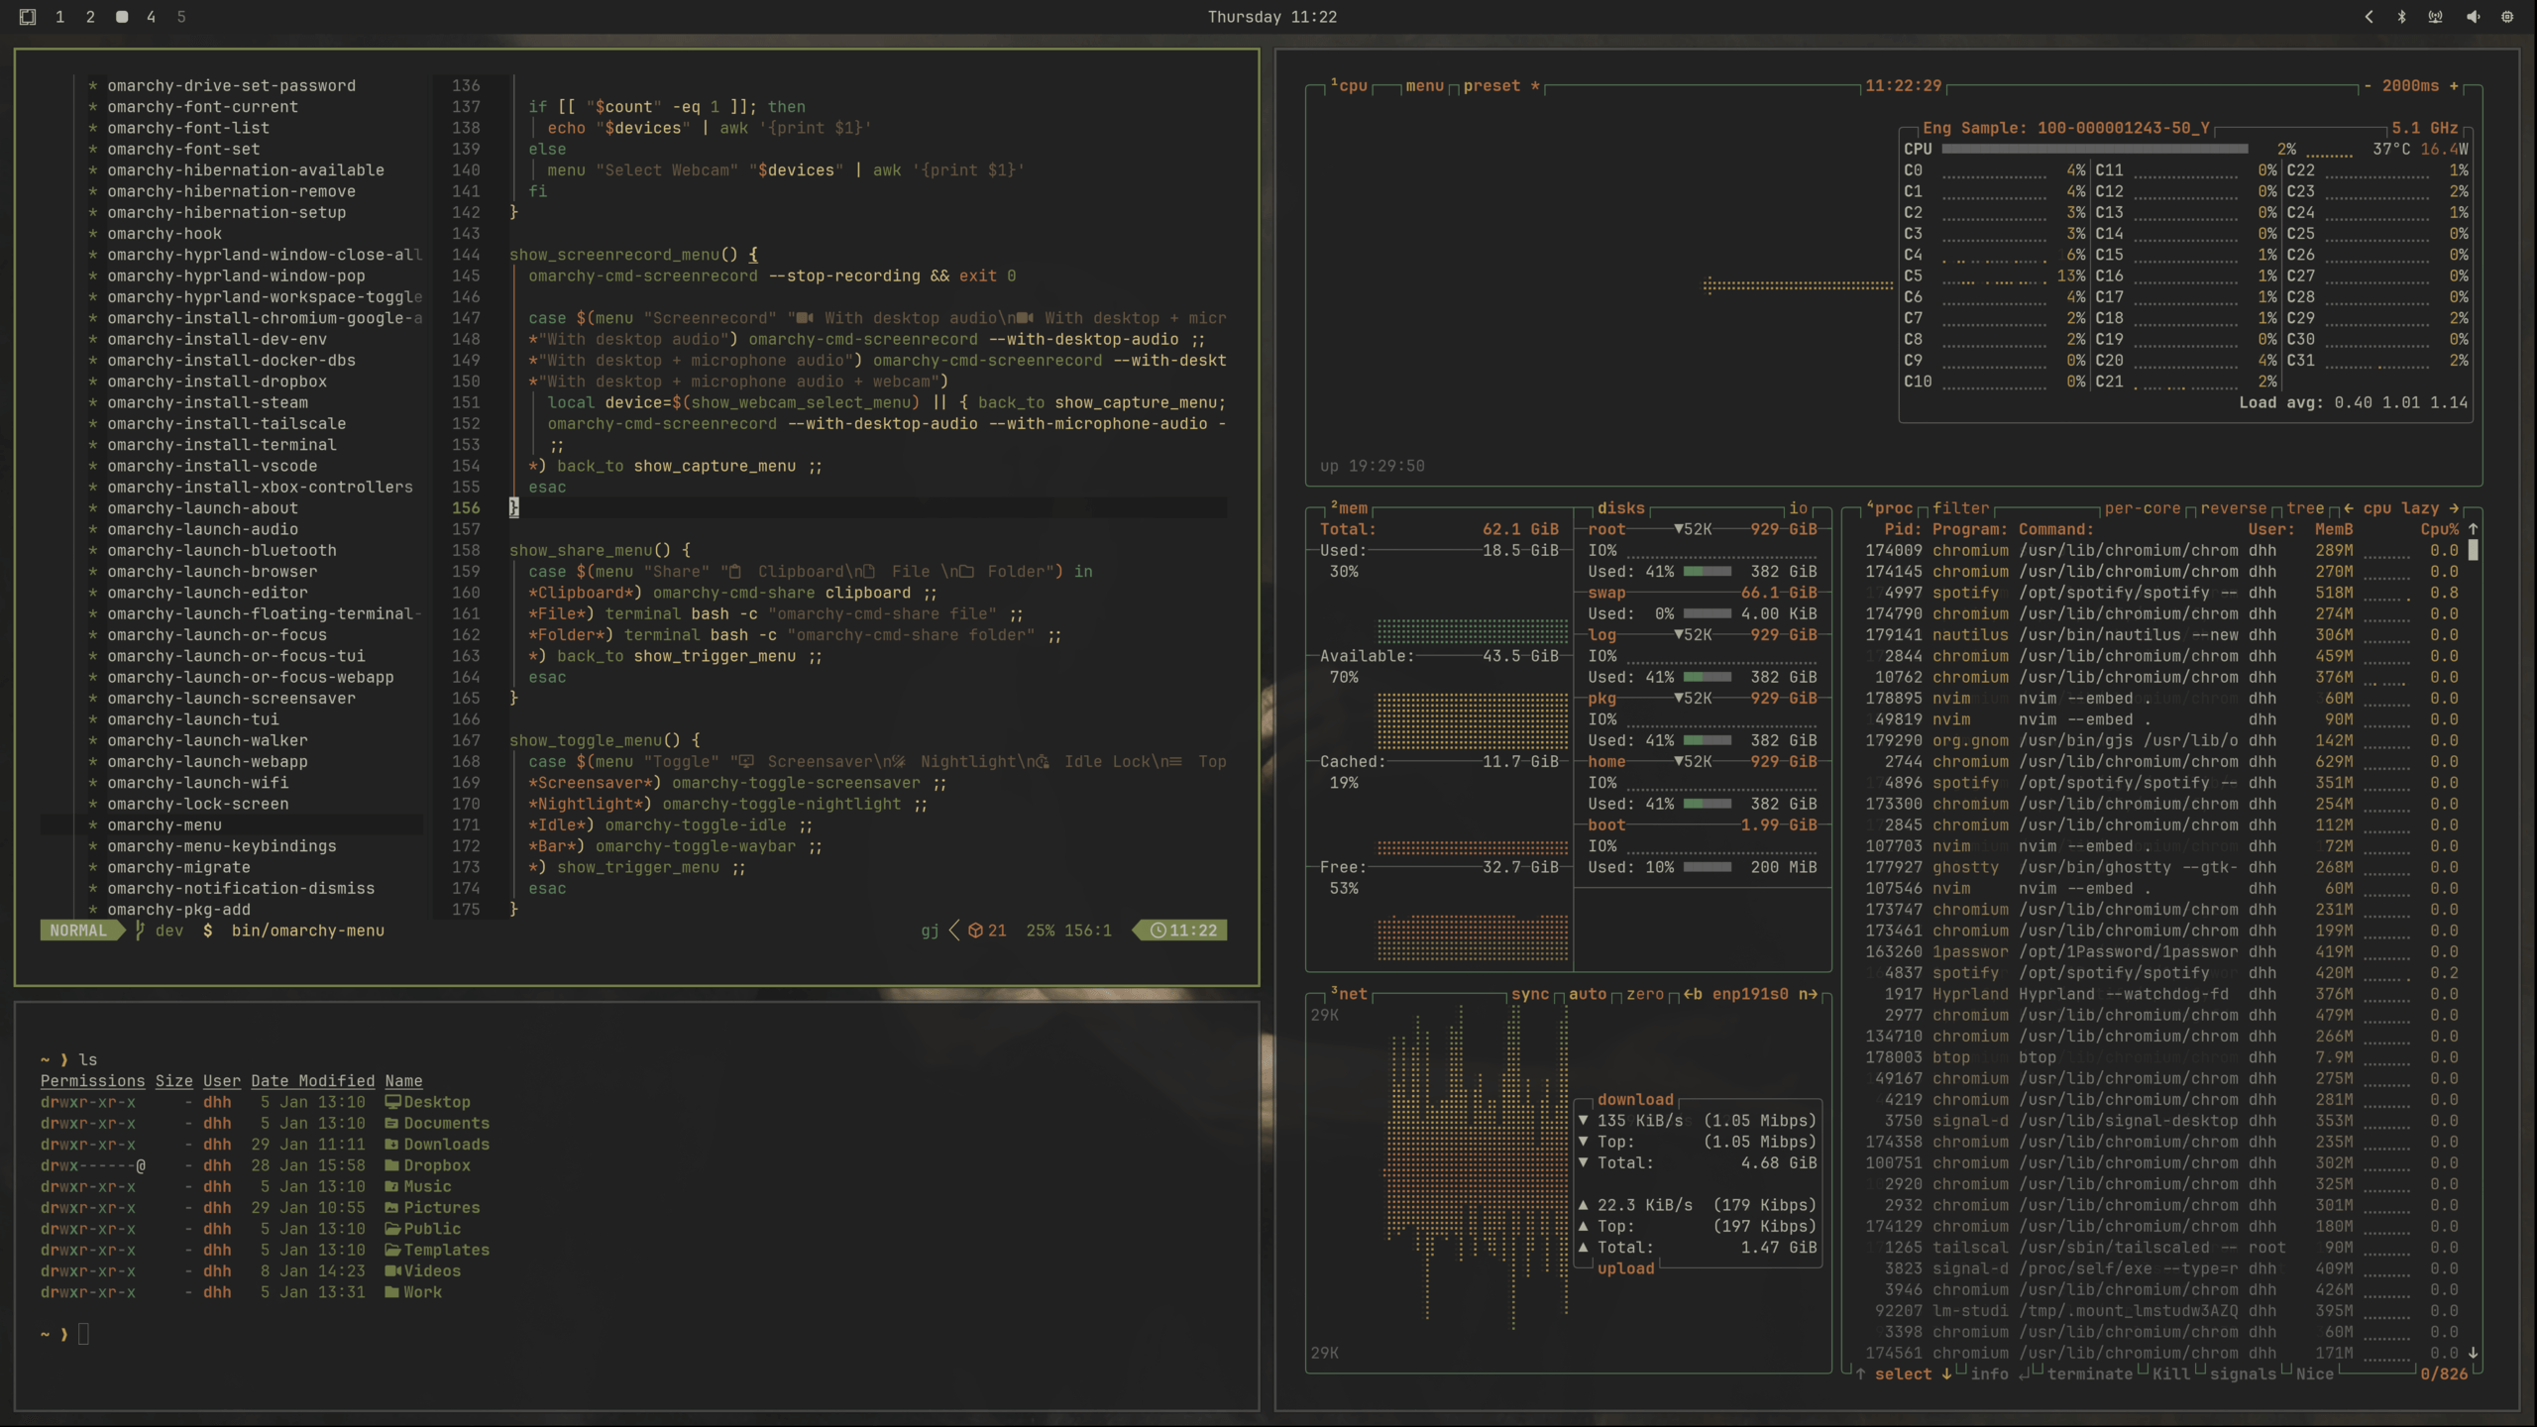
Task: Click the Videos folder camera icon
Action: 392,1270
